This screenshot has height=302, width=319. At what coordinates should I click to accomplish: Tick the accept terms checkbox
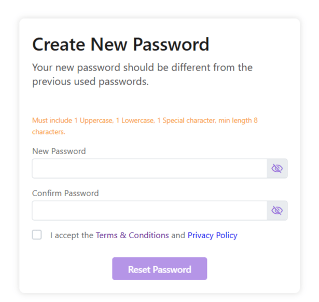point(37,235)
